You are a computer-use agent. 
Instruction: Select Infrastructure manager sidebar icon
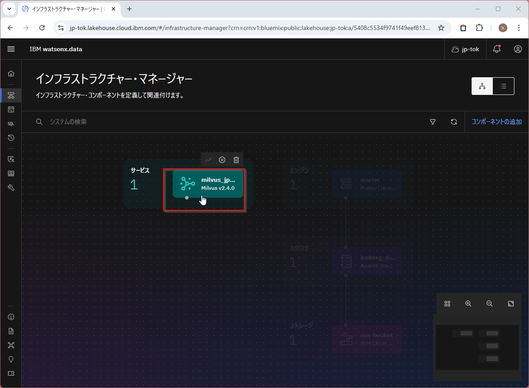[11, 95]
